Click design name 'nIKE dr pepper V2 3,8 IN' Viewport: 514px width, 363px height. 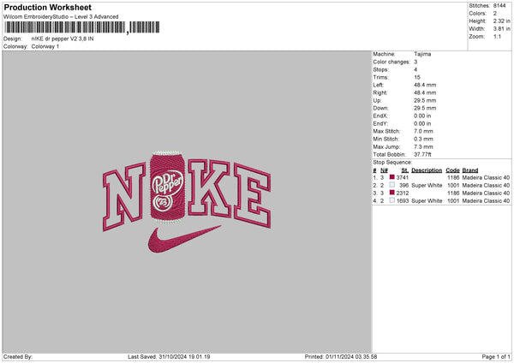click(63, 39)
